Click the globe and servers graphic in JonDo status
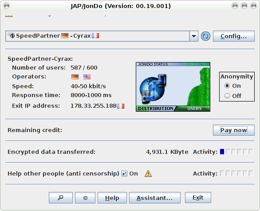 [153, 89]
